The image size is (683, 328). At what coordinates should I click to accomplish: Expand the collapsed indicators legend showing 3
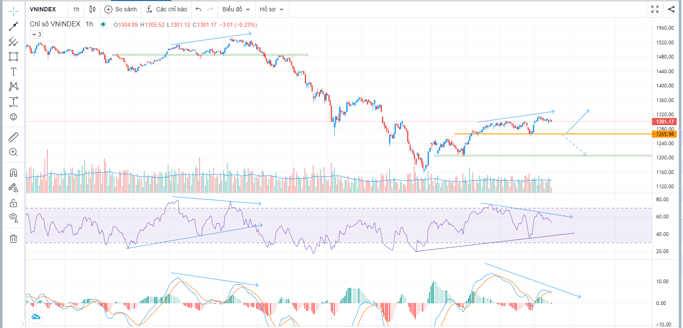(36, 34)
